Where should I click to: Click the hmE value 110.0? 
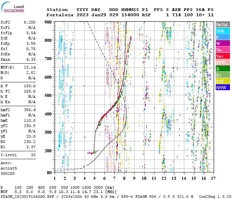(29, 120)
